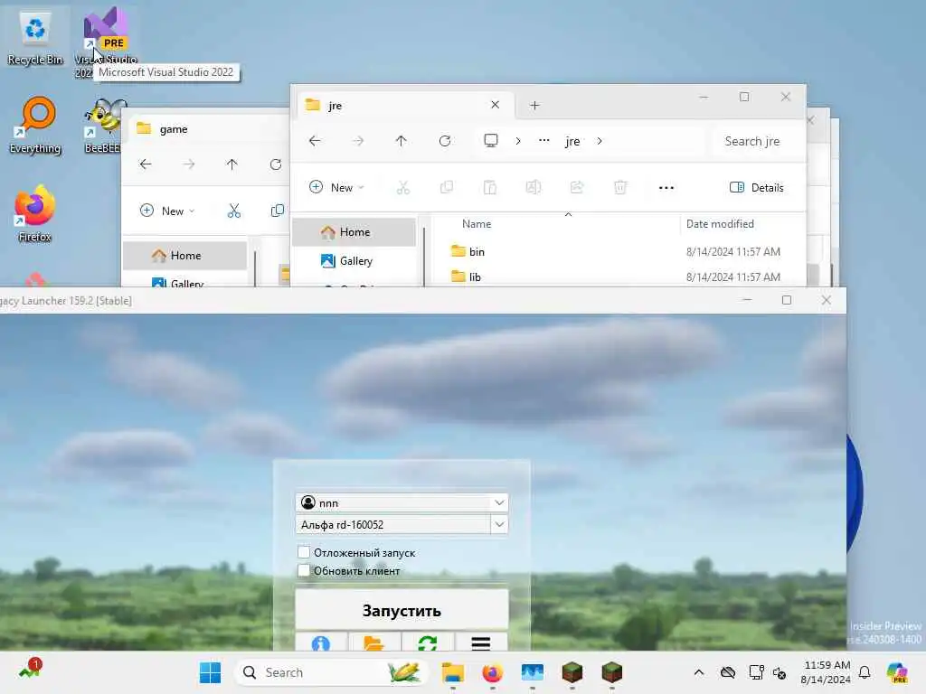Open Firefox from the taskbar

493,672
